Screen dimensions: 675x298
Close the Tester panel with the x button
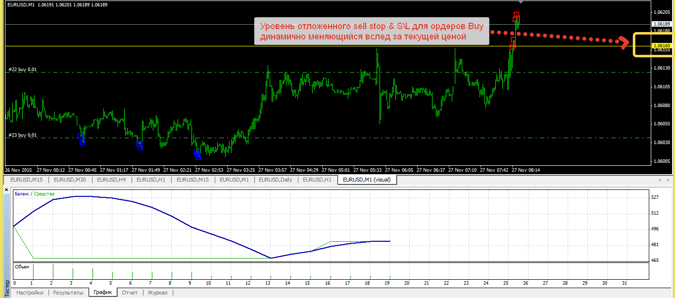(6, 189)
